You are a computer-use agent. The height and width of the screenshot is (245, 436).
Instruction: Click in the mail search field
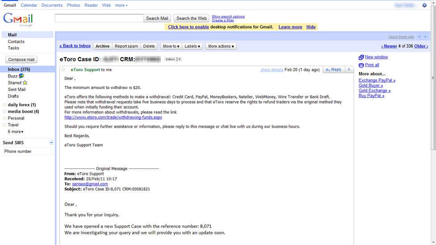pyautogui.click(x=99, y=18)
